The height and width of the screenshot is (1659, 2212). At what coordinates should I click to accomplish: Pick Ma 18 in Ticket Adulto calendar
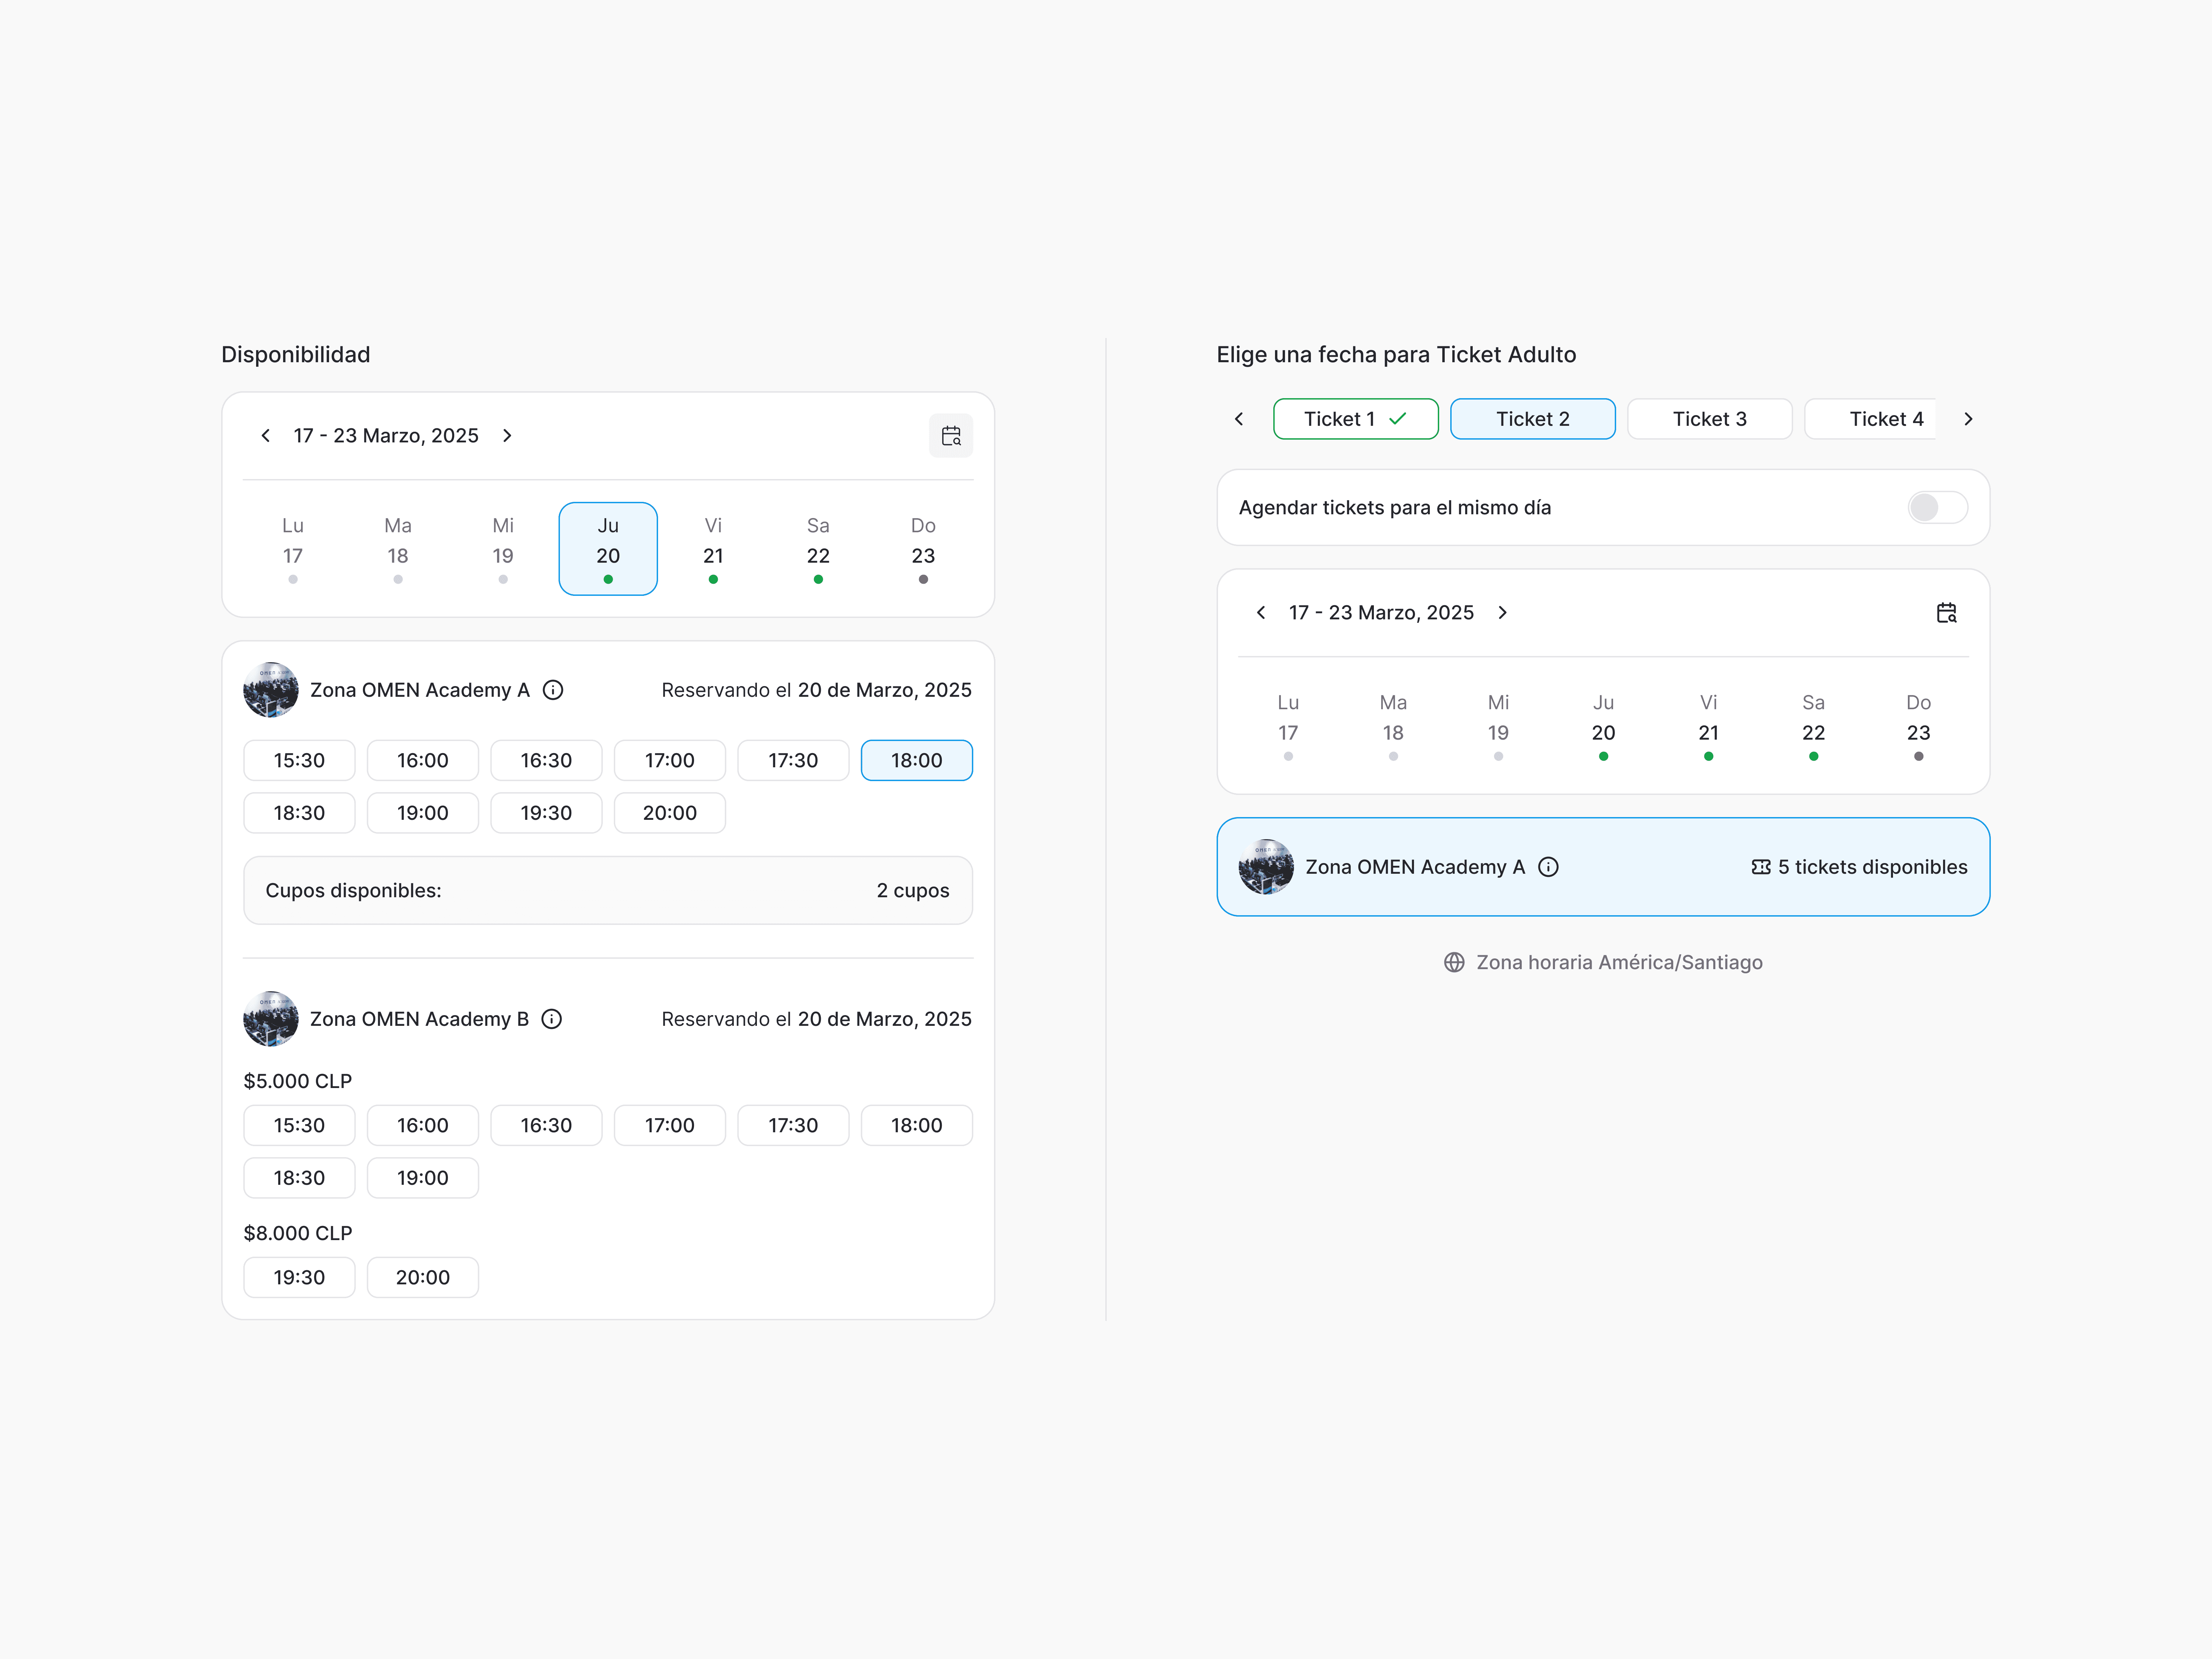pos(1393,726)
